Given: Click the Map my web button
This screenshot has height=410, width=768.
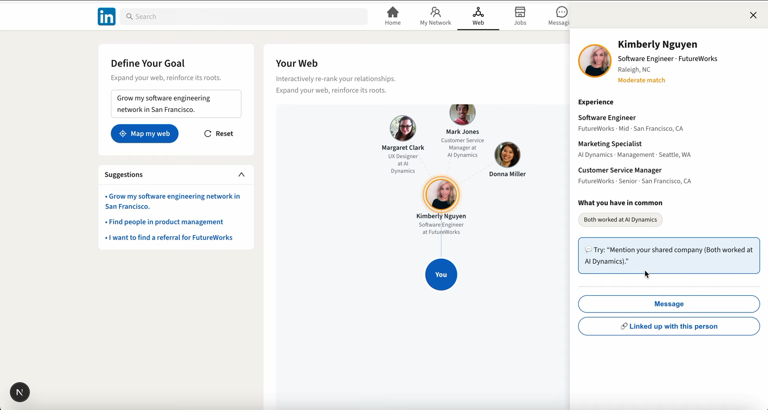Looking at the screenshot, I should (x=144, y=134).
